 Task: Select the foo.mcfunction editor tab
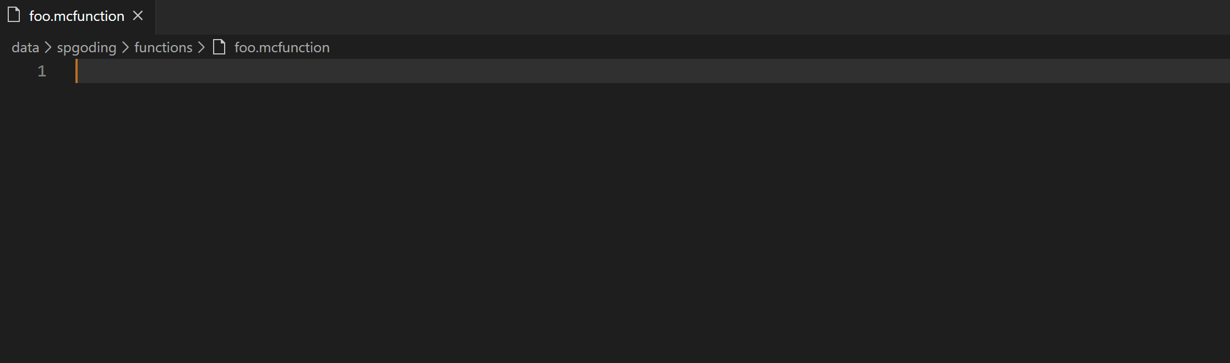coord(78,16)
